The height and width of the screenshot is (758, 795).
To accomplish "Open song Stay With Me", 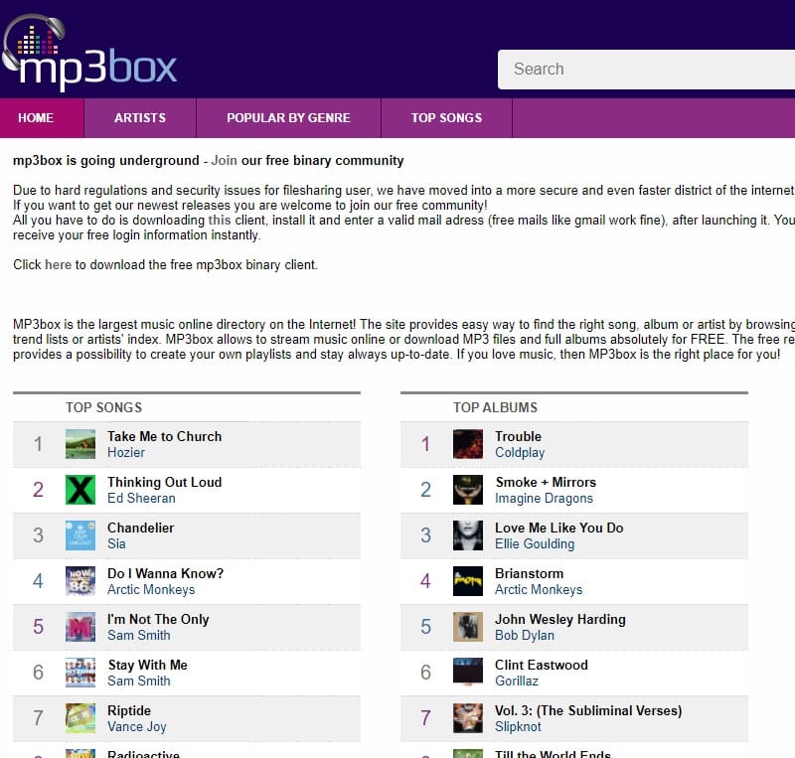I will click(x=147, y=665).
